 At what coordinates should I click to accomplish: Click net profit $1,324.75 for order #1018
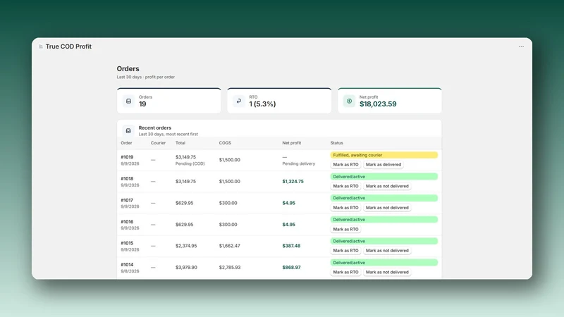pyautogui.click(x=293, y=182)
